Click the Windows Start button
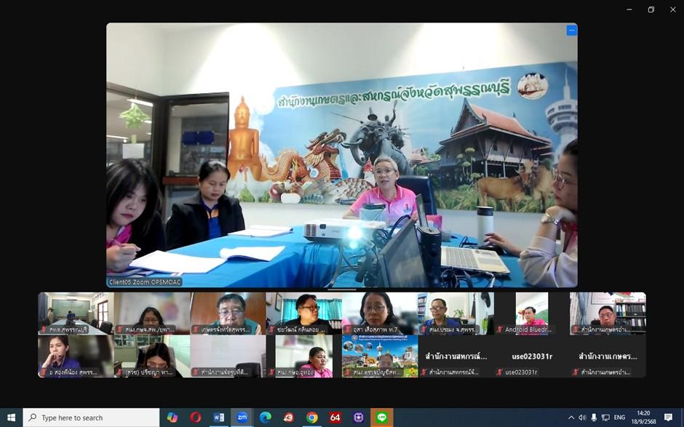This screenshot has height=427, width=684. (11, 418)
